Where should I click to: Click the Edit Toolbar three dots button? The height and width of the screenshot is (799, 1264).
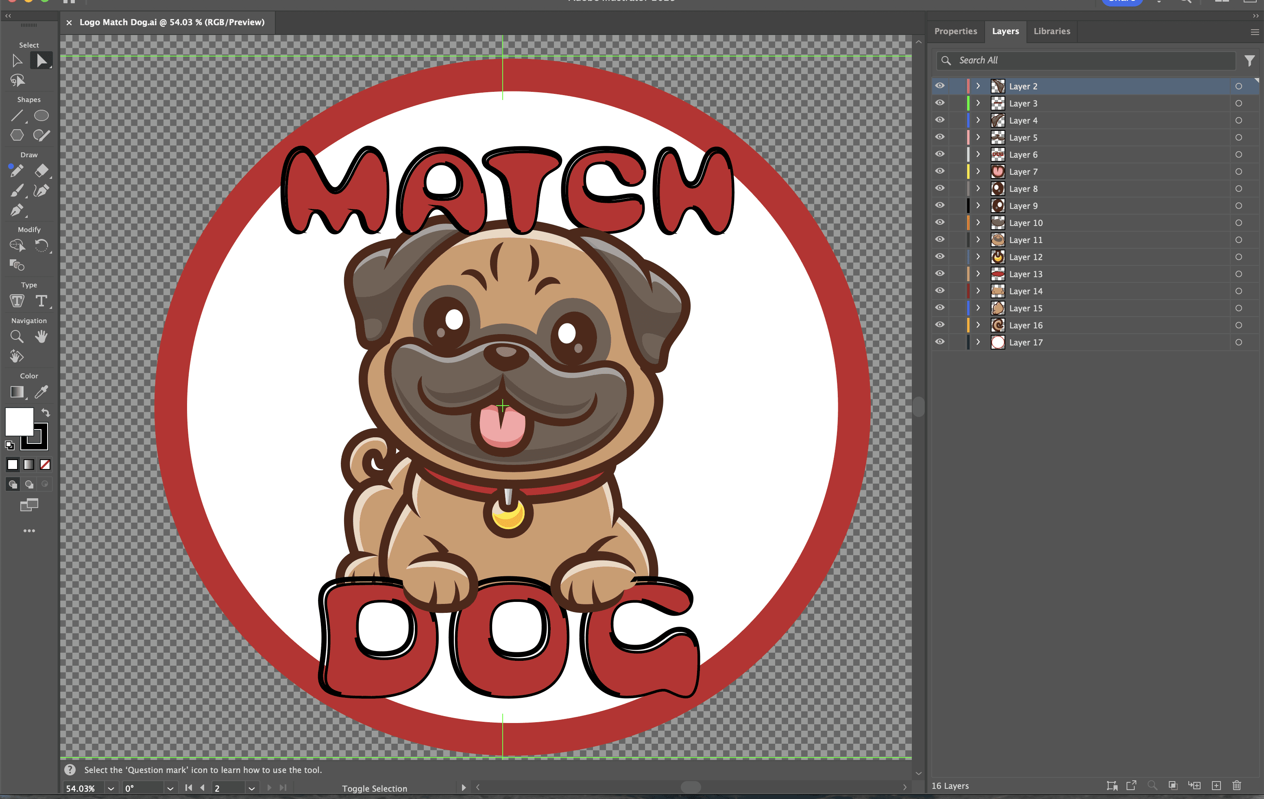pos(29,531)
